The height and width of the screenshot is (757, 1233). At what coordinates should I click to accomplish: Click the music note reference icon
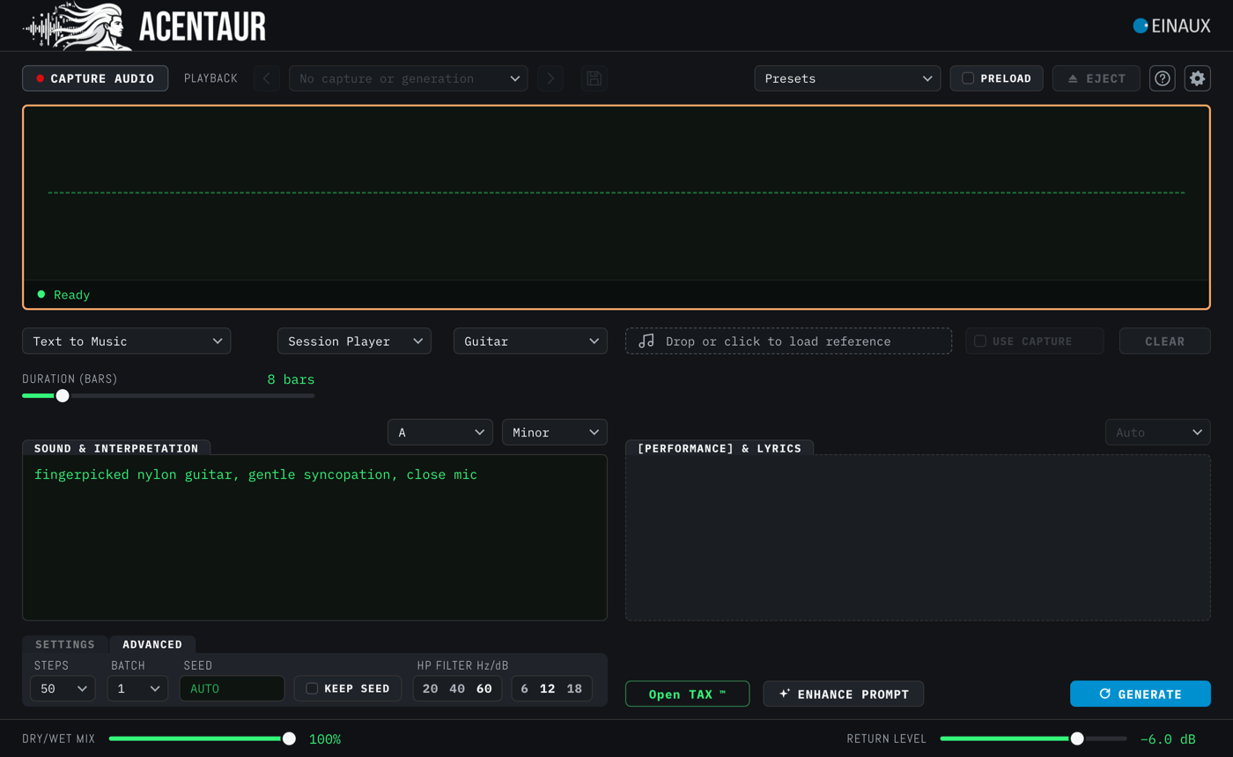click(x=646, y=341)
